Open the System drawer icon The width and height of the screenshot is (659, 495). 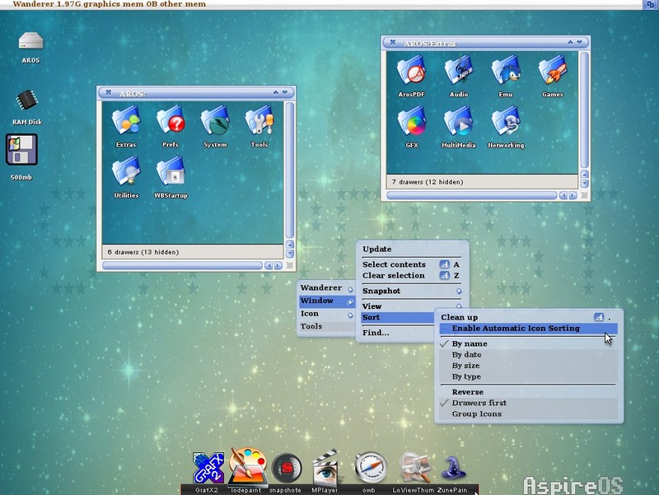coord(214,126)
